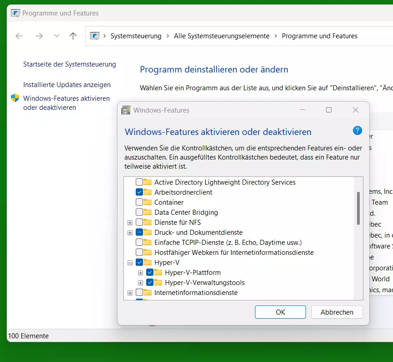Check the Container feature checkbox
This screenshot has width=393, height=362.
coord(139,202)
